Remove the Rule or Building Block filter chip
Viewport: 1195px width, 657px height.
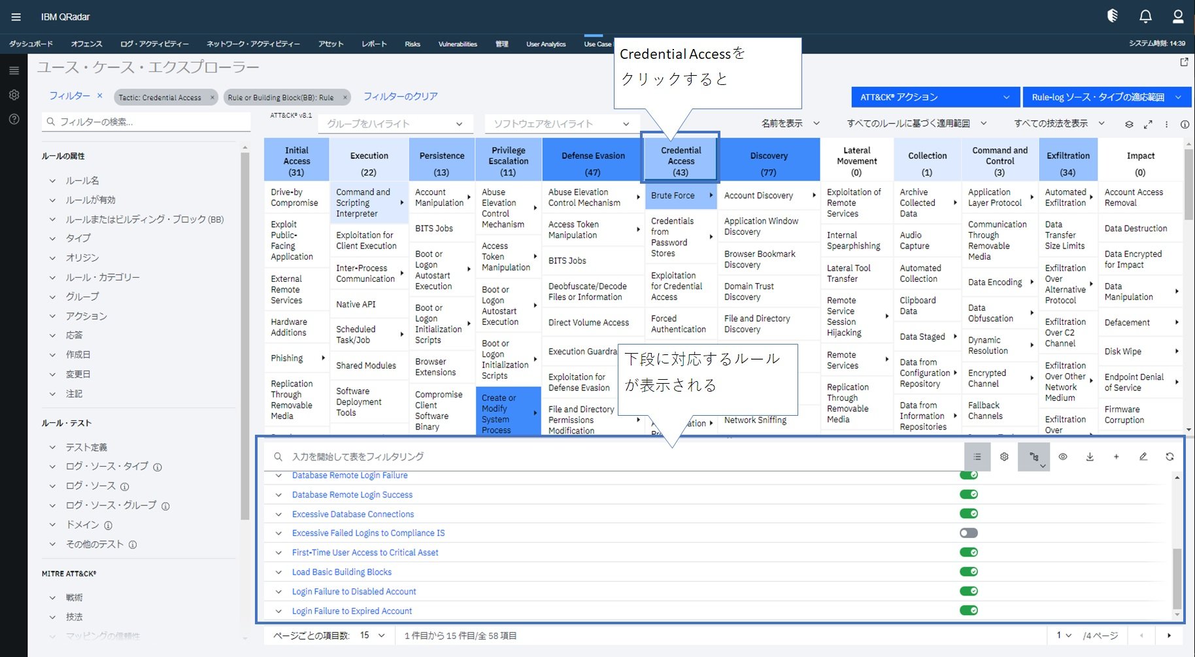coord(345,97)
